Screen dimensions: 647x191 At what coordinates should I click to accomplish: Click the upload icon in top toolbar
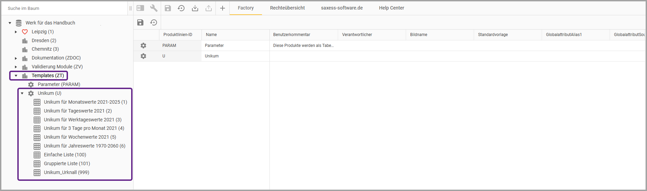(209, 8)
